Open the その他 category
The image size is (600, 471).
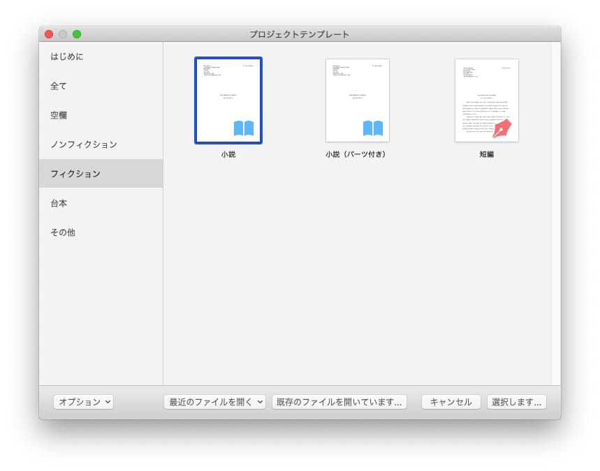pos(101,232)
